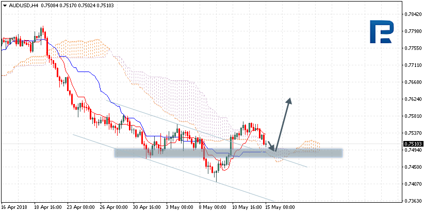Select the 16 Apr 2018 date label

pos(14,207)
